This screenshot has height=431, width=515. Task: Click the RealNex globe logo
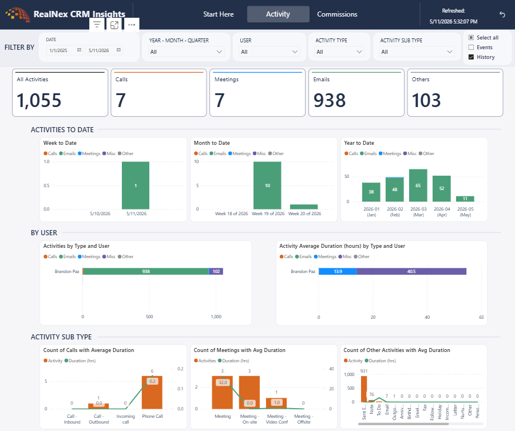[18, 14]
